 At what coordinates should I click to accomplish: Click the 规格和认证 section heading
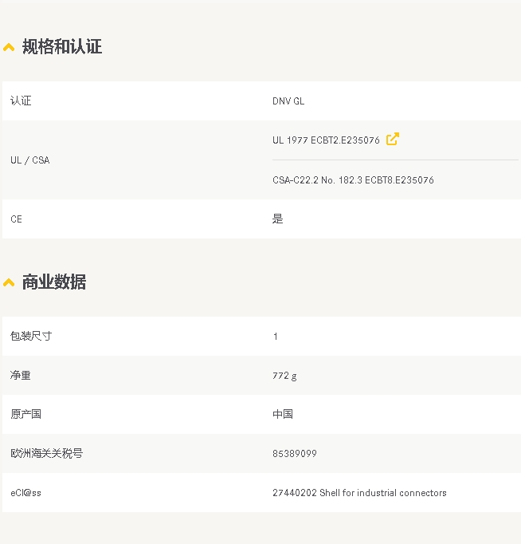click(x=62, y=46)
